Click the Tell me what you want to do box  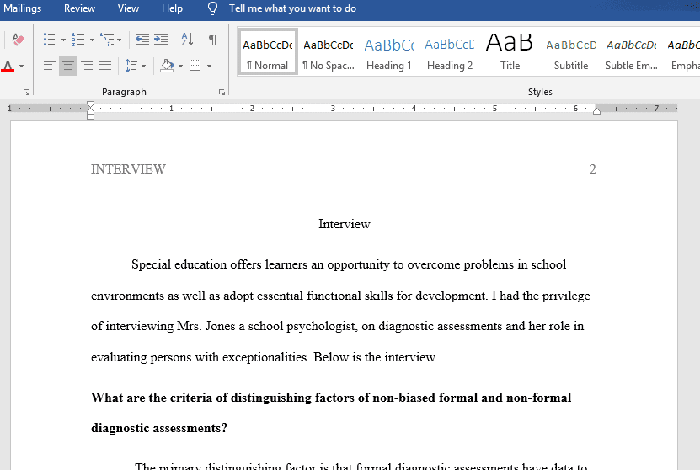(x=291, y=8)
